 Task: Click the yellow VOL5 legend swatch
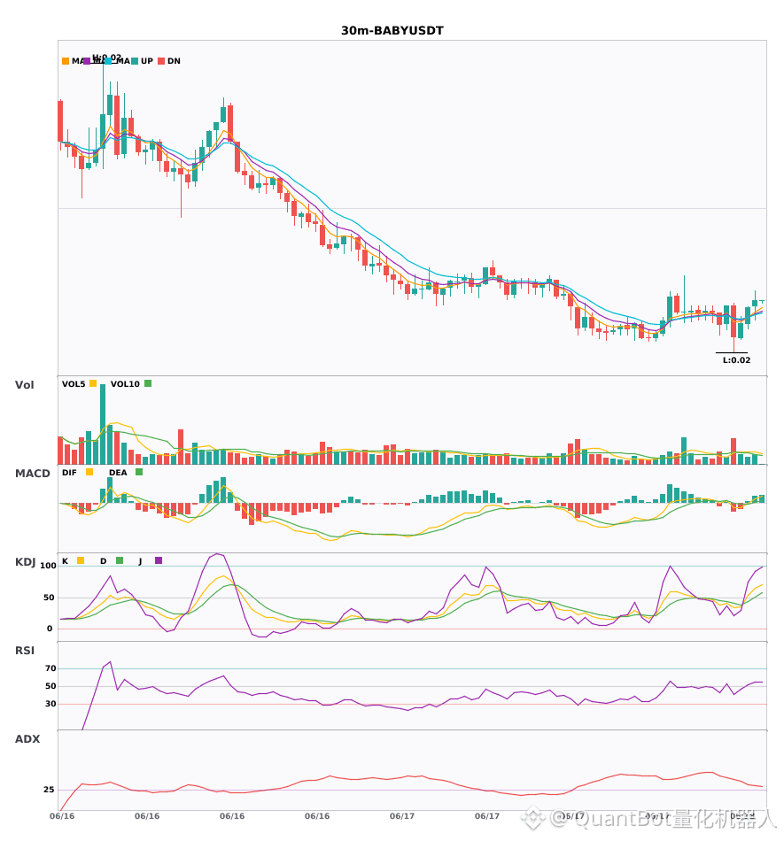point(93,383)
